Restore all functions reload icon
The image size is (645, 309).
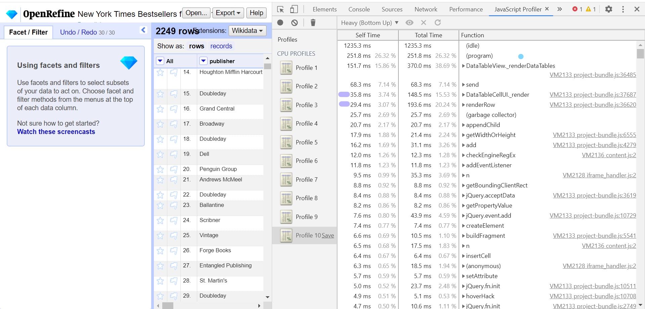click(x=438, y=23)
